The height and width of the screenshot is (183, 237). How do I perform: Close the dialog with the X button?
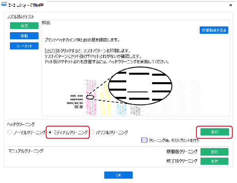click(231, 5)
